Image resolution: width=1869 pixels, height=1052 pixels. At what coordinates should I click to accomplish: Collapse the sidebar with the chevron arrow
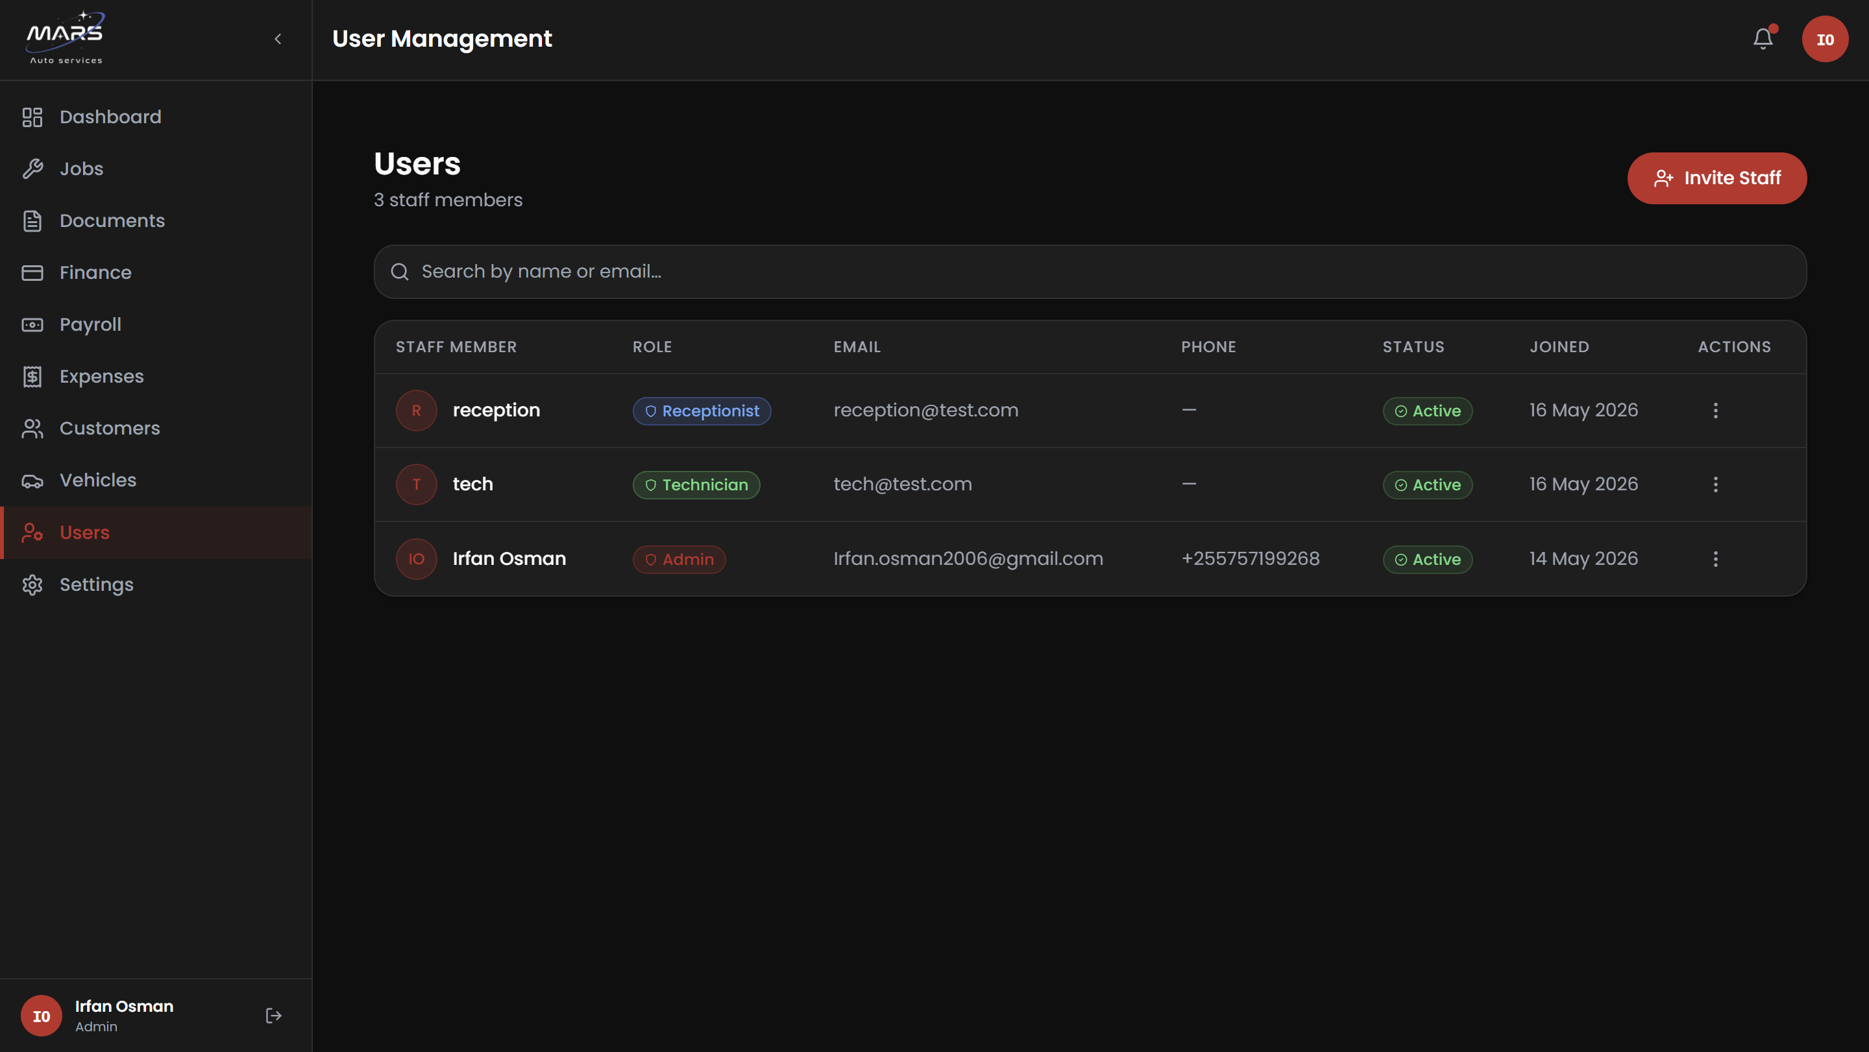[278, 39]
